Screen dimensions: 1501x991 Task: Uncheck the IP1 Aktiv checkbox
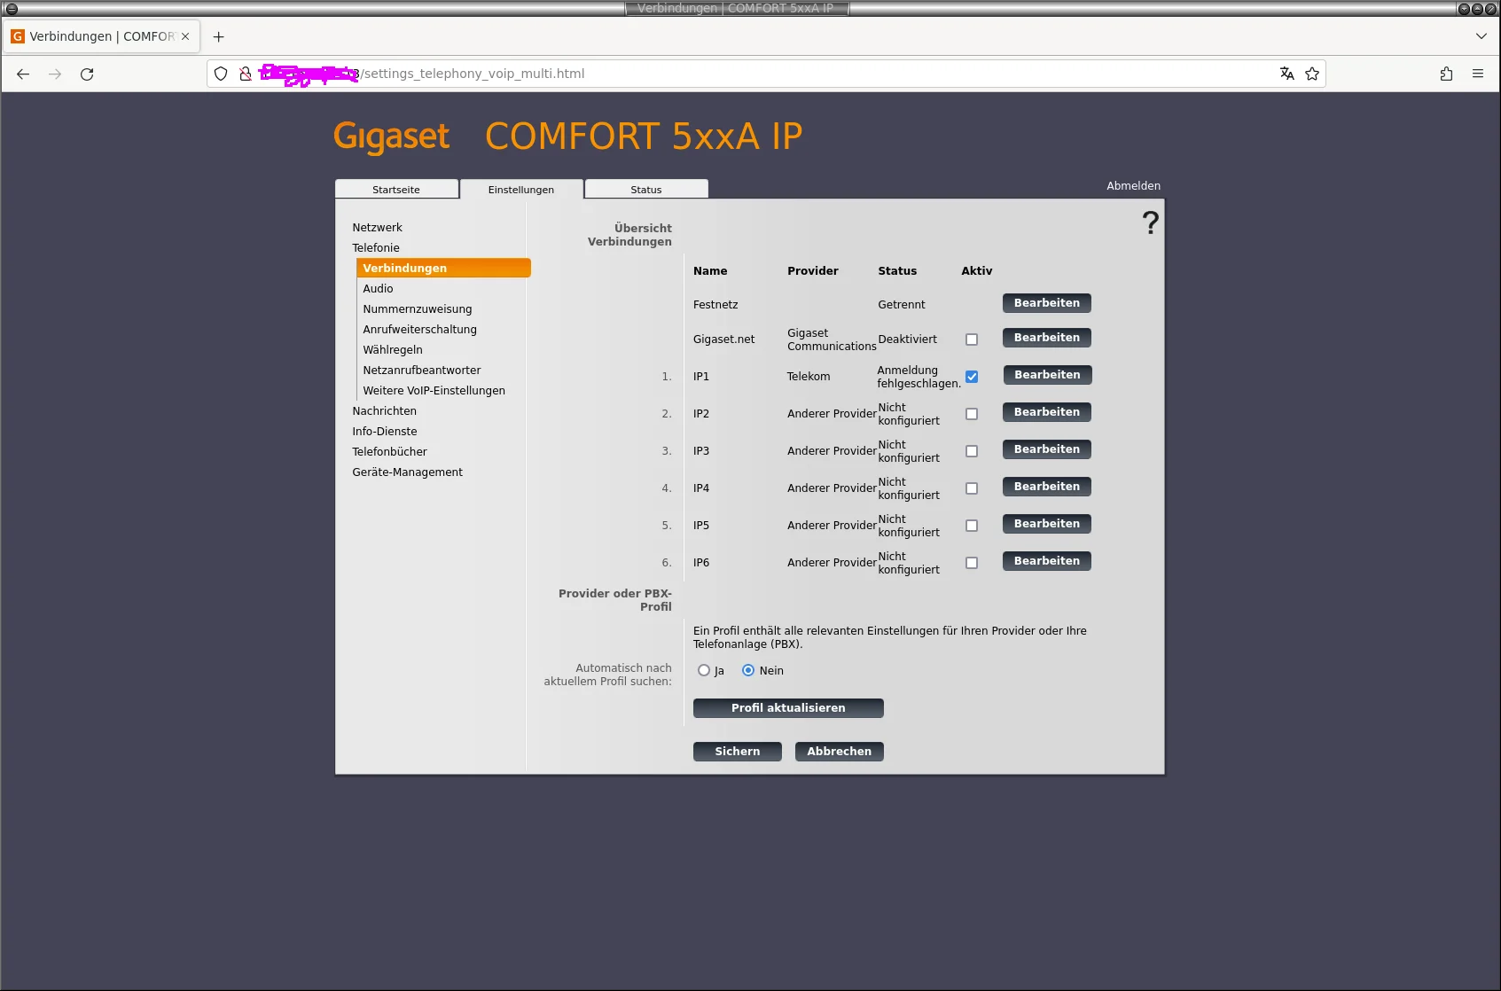pyautogui.click(x=972, y=377)
